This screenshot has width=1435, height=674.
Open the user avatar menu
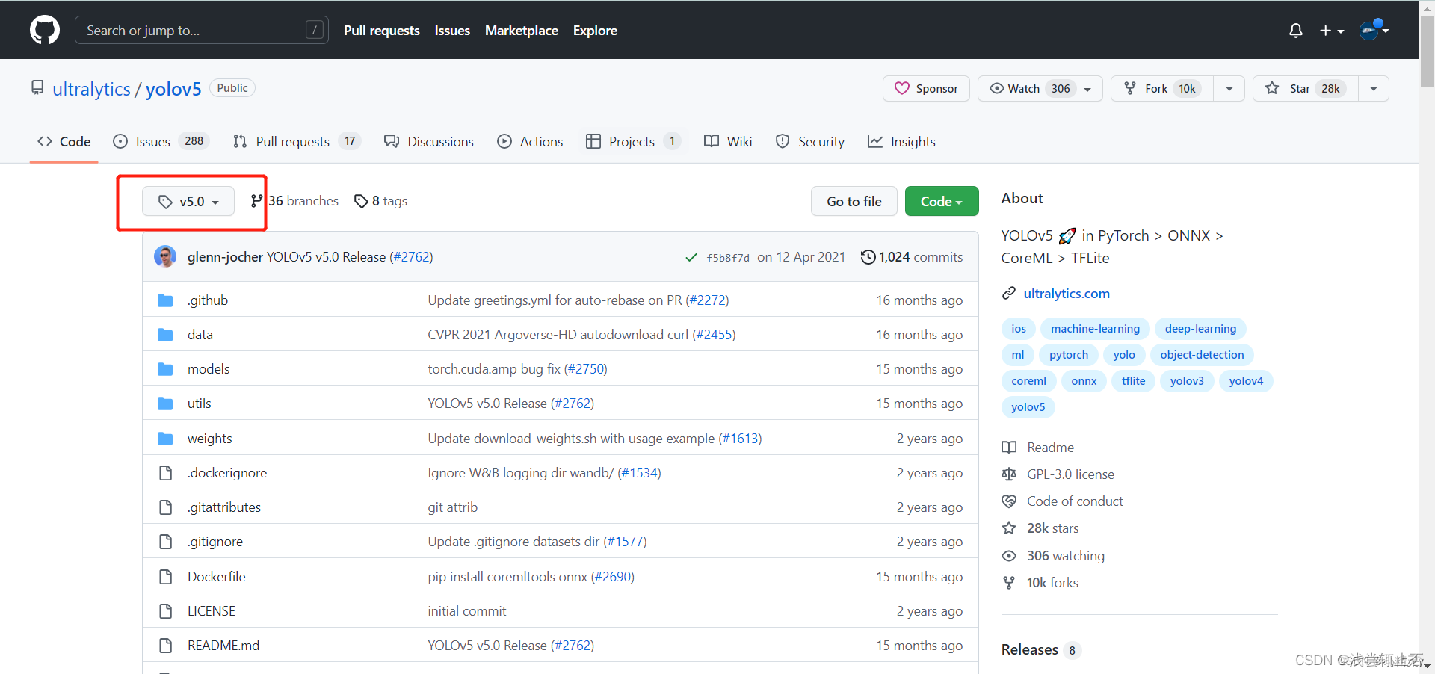point(1374,30)
